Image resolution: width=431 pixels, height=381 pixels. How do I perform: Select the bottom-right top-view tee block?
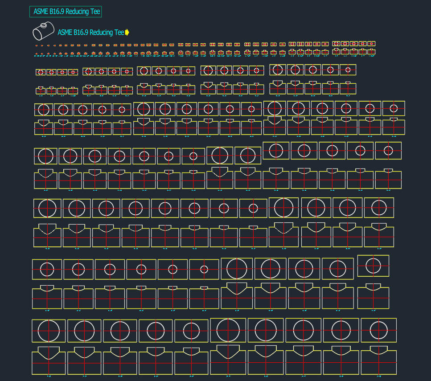coord(378,330)
